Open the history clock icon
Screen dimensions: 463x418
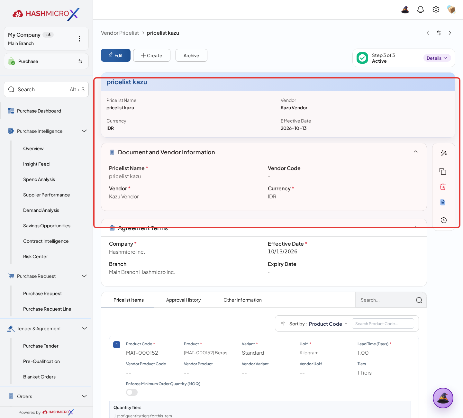[444, 220]
